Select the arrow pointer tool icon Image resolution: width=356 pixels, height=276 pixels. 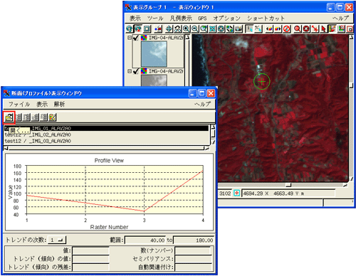323,29
